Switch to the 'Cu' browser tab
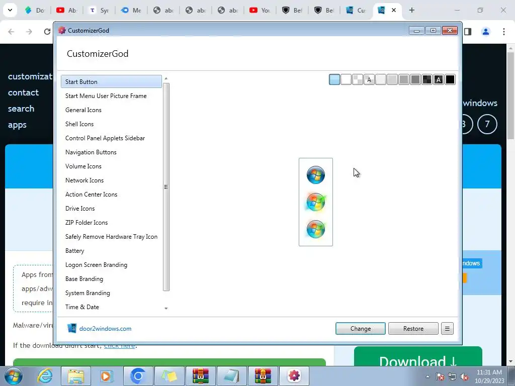 [x=356, y=10]
